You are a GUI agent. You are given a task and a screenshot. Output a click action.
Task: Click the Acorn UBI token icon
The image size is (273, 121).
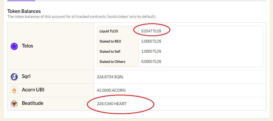pyautogui.click(x=14, y=90)
